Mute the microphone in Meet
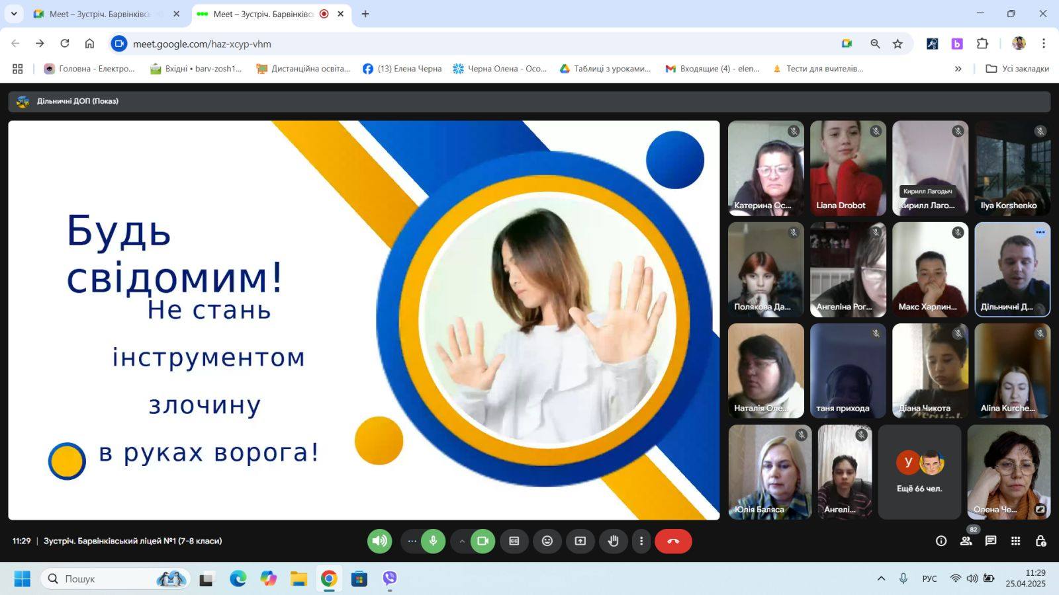This screenshot has height=595, width=1059. [433, 541]
